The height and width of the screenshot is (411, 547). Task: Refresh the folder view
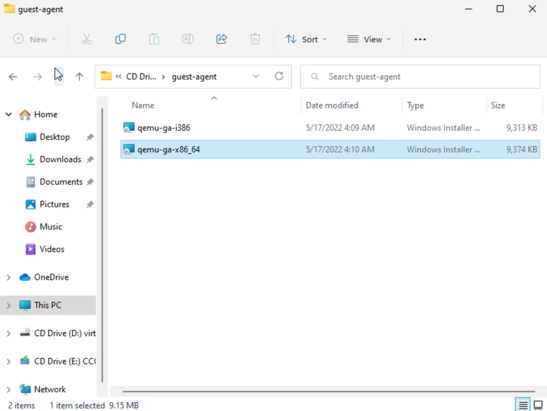click(279, 76)
